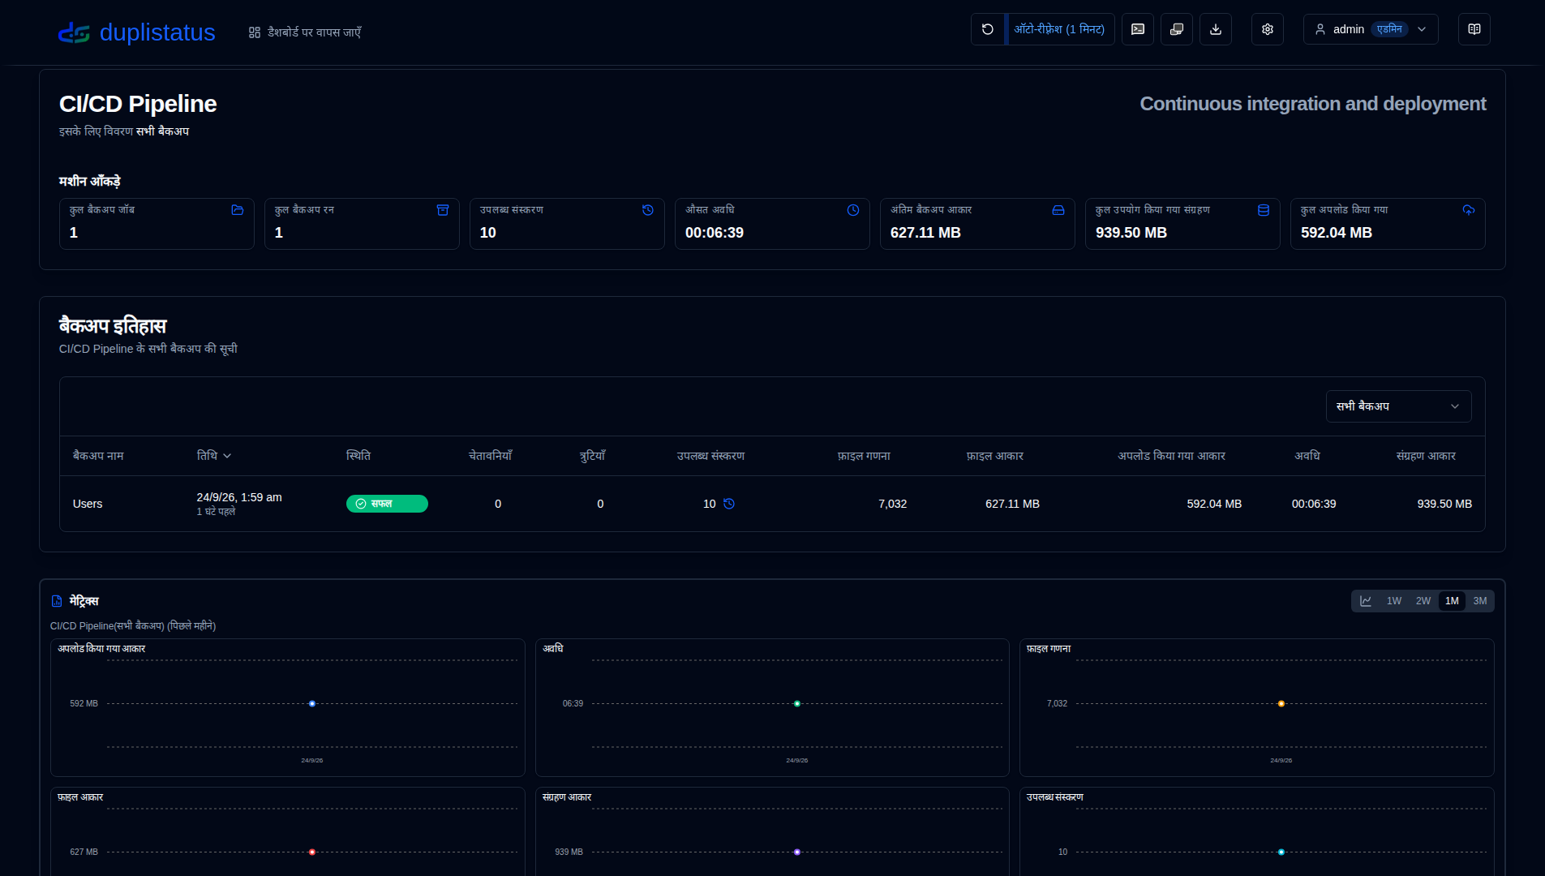Click archive icon in कुल बैकअप रन card
The width and height of the screenshot is (1545, 876).
click(443, 210)
